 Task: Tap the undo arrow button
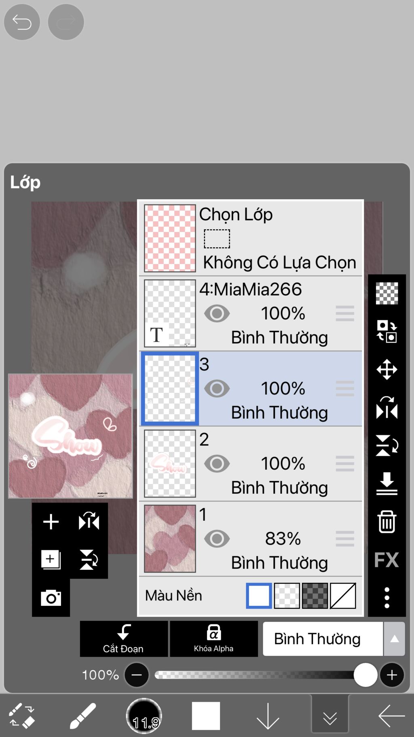click(x=22, y=22)
